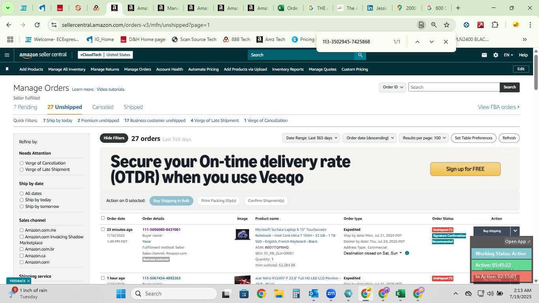539x303 pixels.
Task: Switch to the Canceled orders tab
Action: click(103, 107)
